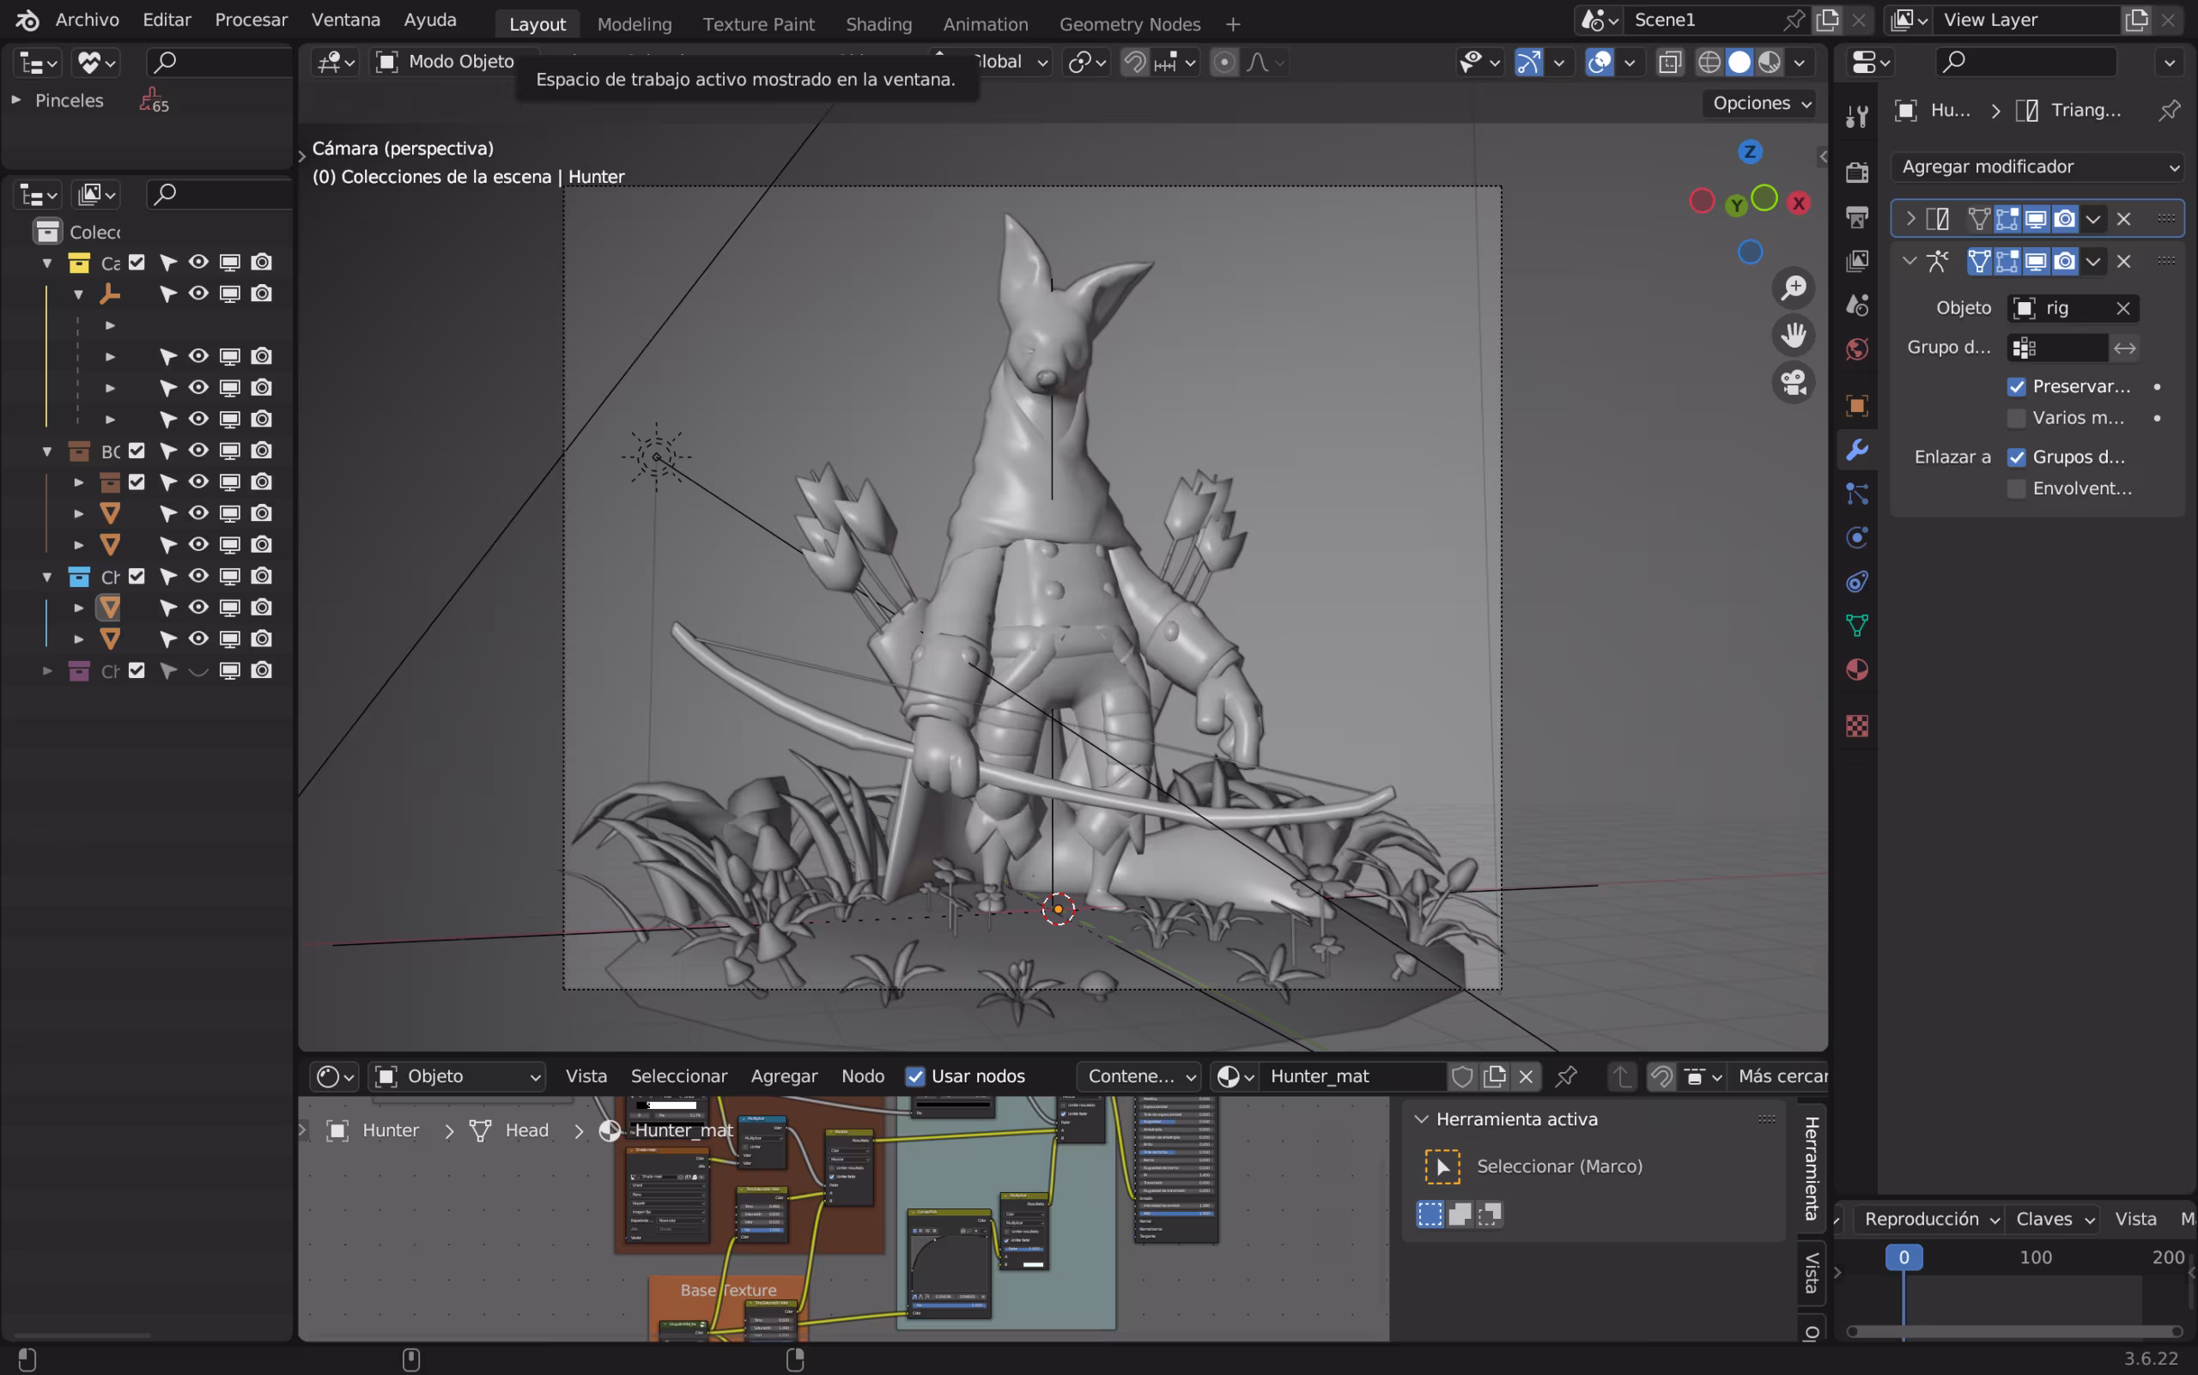This screenshot has width=2198, height=1375.
Task: Open the Agregar modificador dropdown
Action: pyautogui.click(x=2038, y=167)
